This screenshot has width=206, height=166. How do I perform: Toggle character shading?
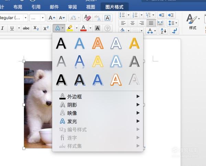tap(98, 28)
